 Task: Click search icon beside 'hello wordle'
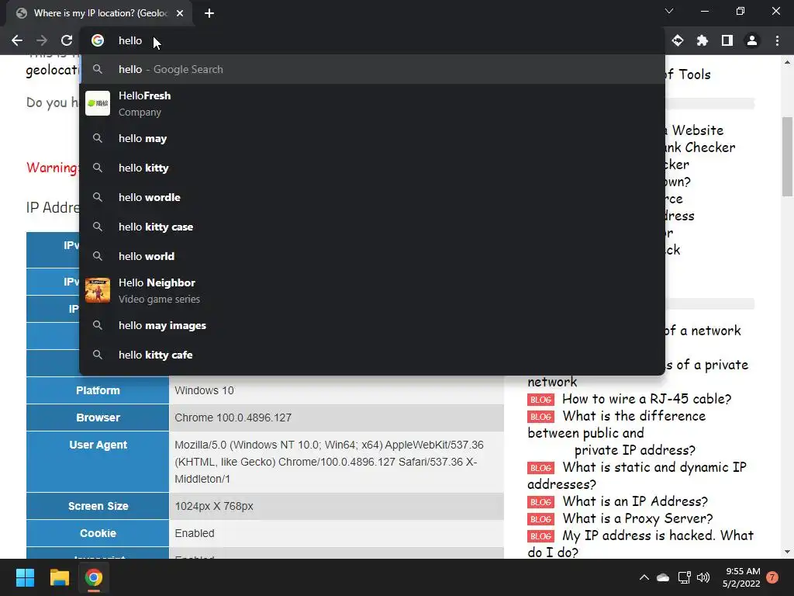coord(98,196)
